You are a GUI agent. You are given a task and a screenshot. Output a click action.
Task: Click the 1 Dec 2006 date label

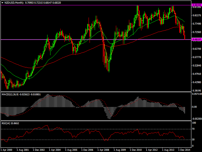(x=87, y=150)
